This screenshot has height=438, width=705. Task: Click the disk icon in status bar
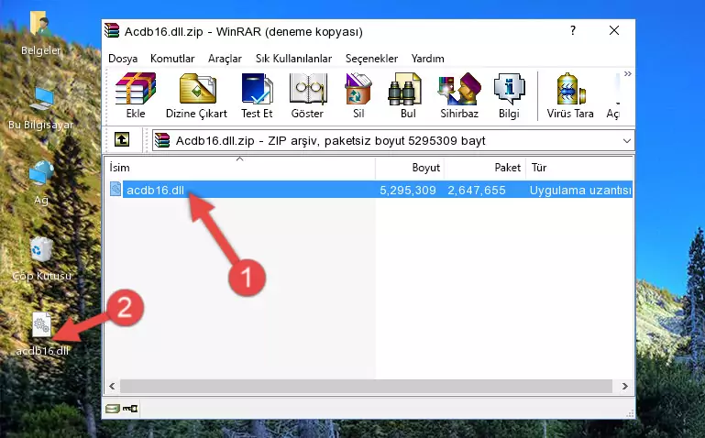[112, 409]
